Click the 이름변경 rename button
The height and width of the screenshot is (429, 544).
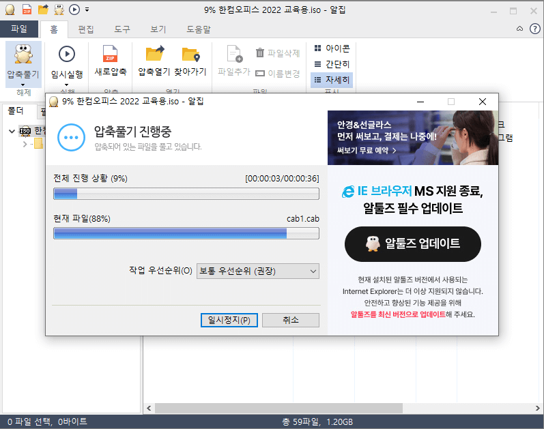[278, 74]
